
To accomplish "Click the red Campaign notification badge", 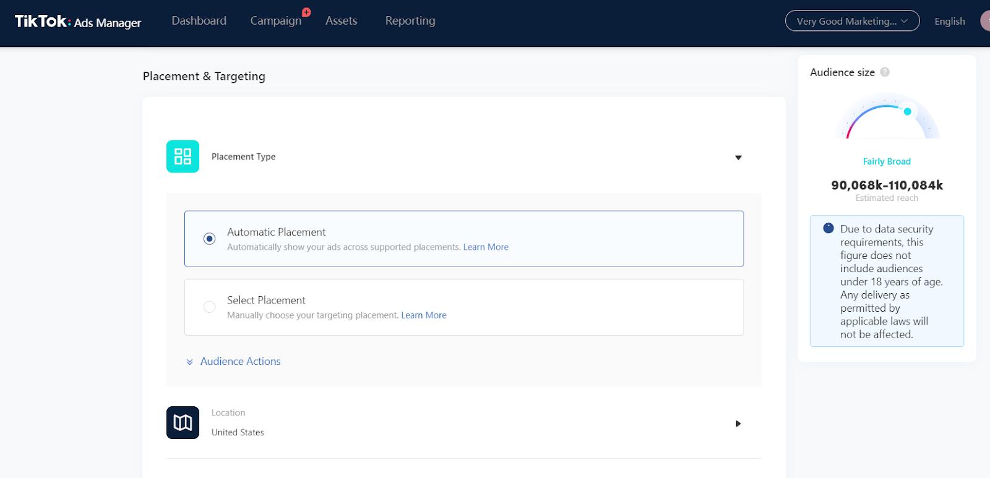I will coord(306,12).
